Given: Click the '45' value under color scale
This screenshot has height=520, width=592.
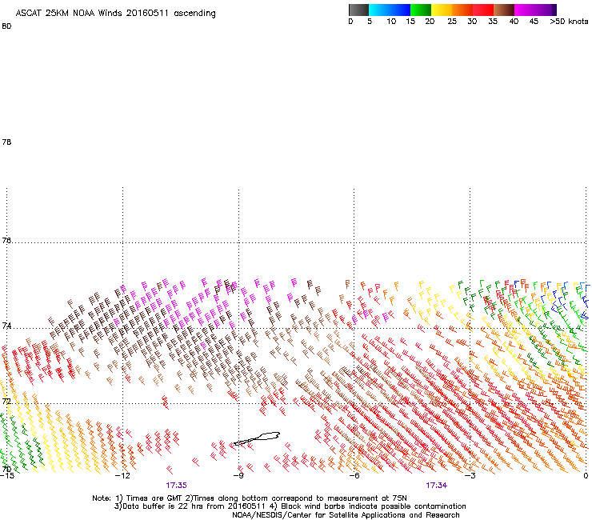Looking at the screenshot, I should (x=534, y=22).
